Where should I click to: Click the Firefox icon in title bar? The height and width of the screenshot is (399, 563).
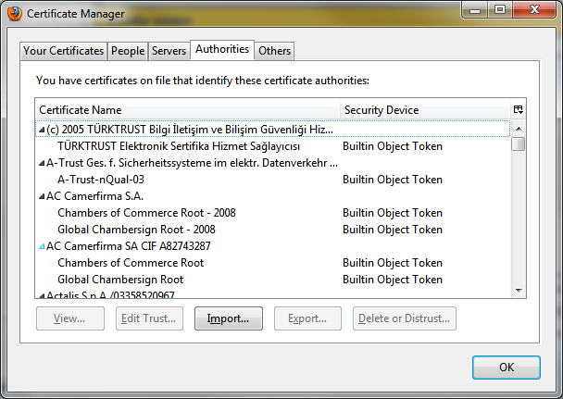15,14
